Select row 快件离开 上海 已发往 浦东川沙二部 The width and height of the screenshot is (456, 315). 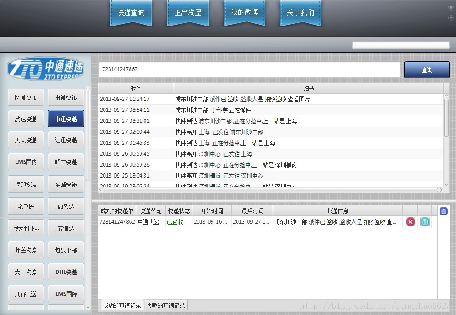click(x=271, y=132)
